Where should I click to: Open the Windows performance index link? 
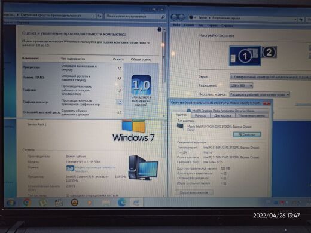tap(95, 169)
